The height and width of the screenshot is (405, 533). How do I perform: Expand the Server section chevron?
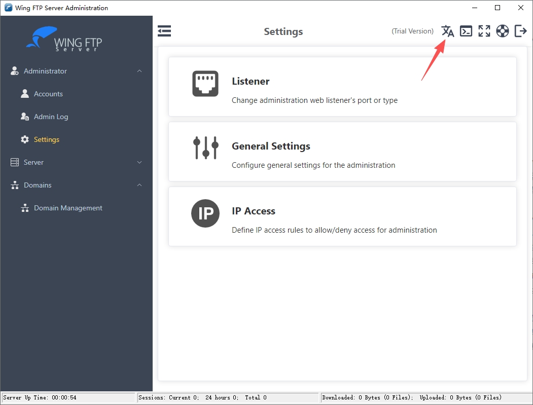pos(139,162)
